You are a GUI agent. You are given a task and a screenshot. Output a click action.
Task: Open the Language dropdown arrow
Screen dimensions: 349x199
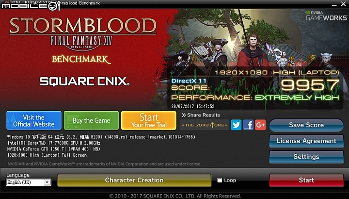(47, 182)
